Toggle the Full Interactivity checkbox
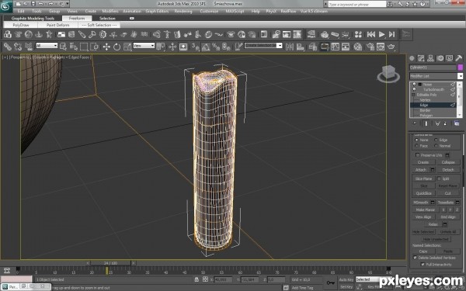Image resolution: width=466 pixels, height=291 pixels. click(423, 265)
